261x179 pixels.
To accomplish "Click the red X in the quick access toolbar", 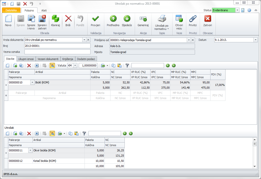I will pos(25,4).
